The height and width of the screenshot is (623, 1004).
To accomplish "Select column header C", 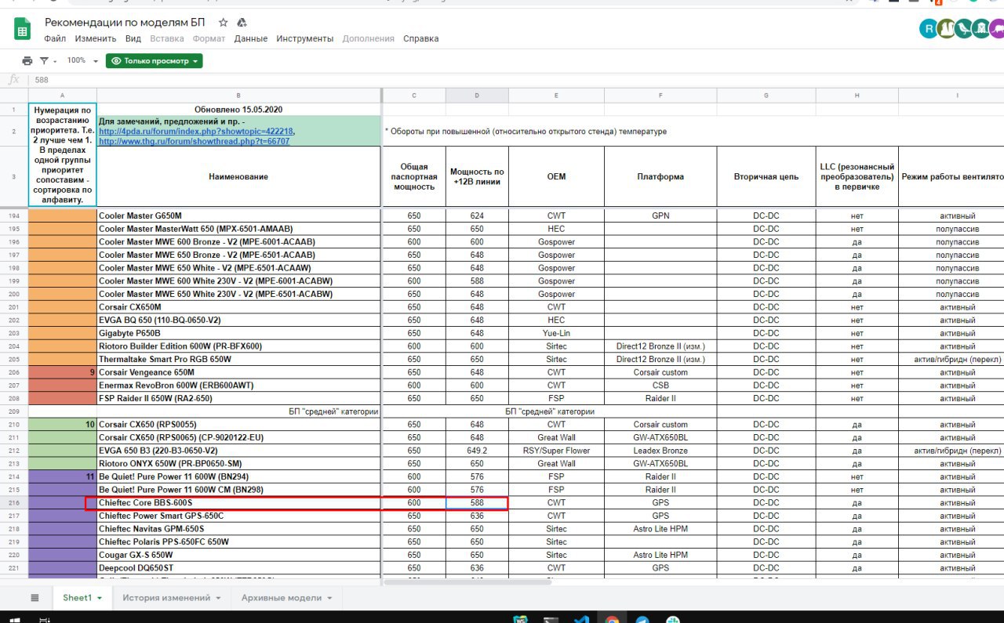I will [414, 96].
